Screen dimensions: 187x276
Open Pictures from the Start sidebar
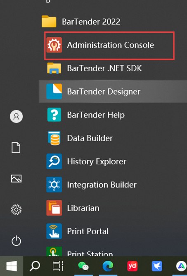pyautogui.click(x=17, y=178)
